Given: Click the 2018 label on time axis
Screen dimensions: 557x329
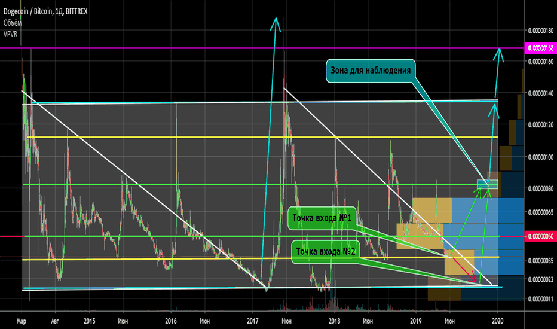Looking at the screenshot, I should 334,321.
